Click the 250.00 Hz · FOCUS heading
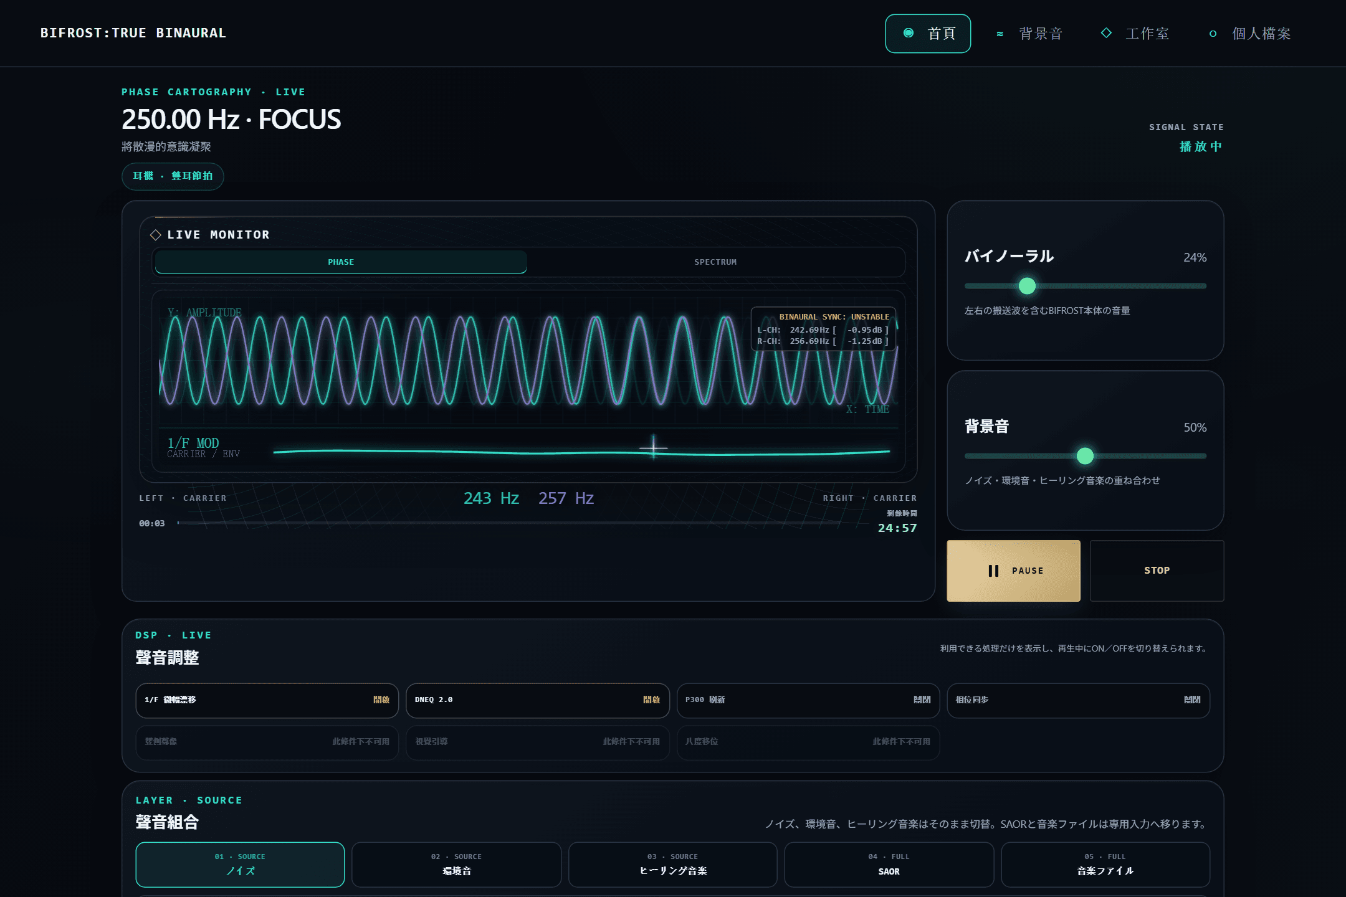Image resolution: width=1346 pixels, height=897 pixels. tap(231, 120)
